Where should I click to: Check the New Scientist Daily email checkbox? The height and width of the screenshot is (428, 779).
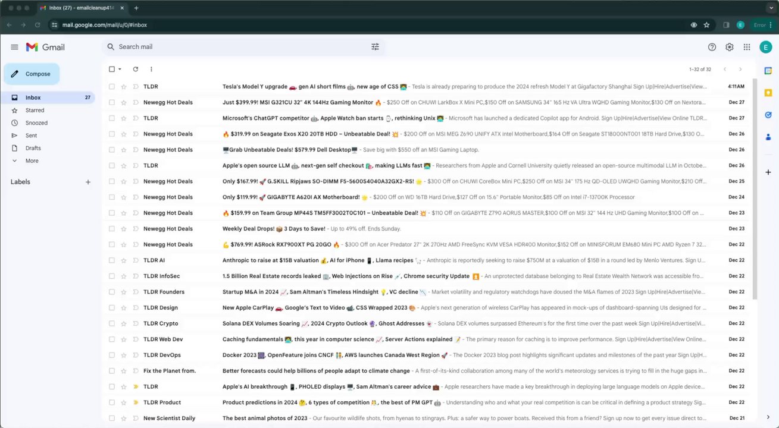point(111,418)
